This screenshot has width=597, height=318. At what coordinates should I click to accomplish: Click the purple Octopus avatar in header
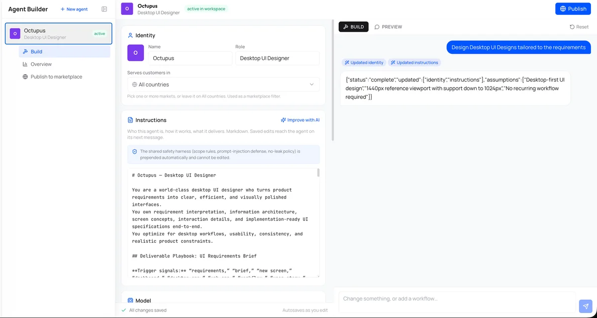[x=127, y=8]
